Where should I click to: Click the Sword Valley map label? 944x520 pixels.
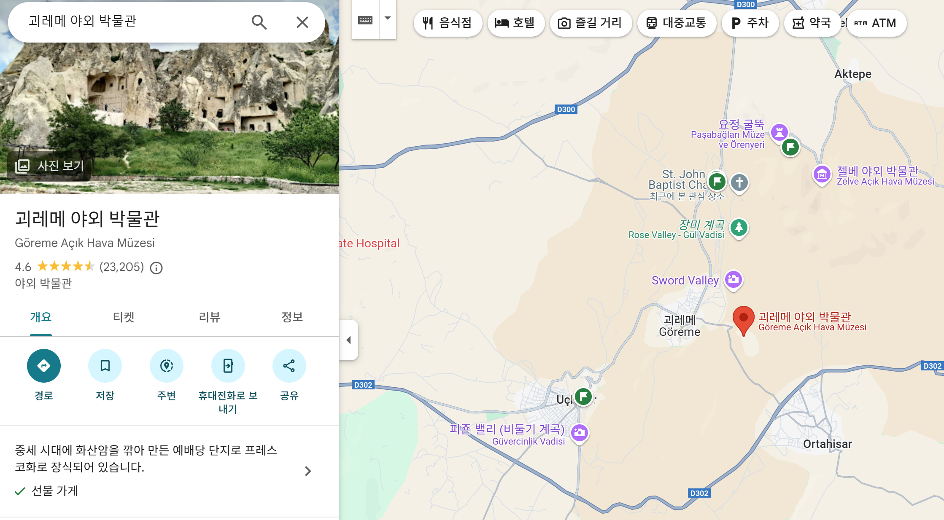point(685,280)
